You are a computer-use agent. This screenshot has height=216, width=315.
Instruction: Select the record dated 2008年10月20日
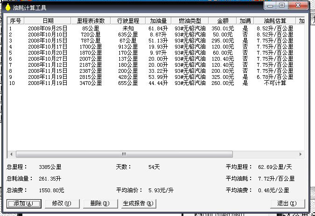[x=48, y=53]
